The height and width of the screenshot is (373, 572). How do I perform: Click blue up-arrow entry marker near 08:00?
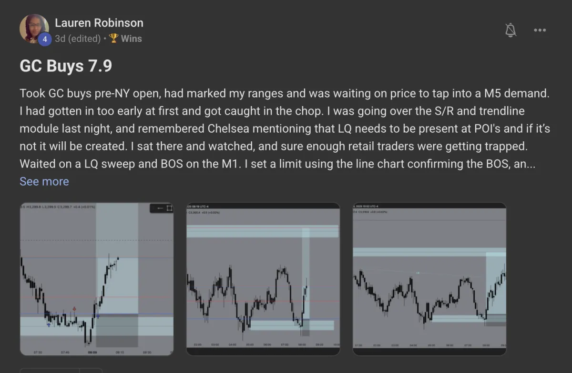tap(98, 315)
